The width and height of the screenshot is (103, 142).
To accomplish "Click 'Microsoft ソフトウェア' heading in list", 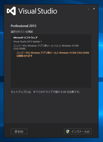I will [25, 38].
